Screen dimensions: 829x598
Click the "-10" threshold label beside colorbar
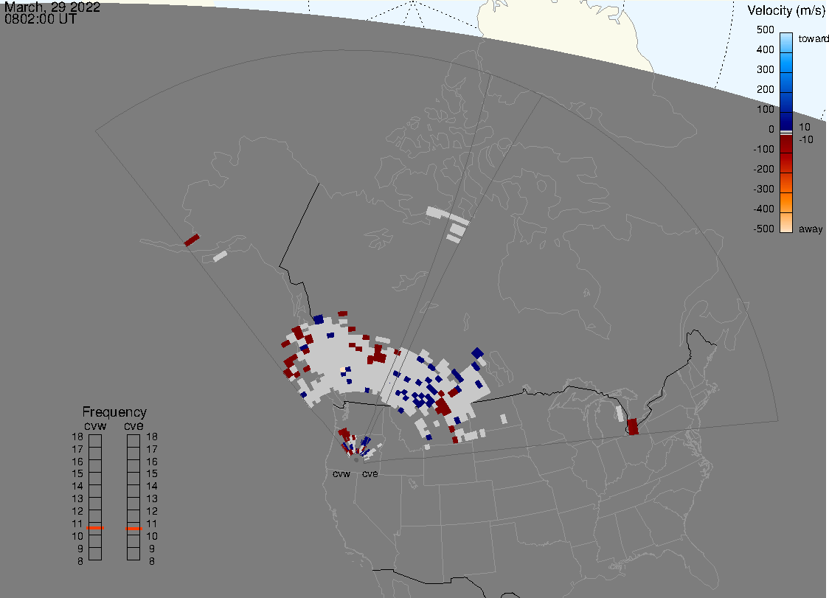click(x=805, y=139)
